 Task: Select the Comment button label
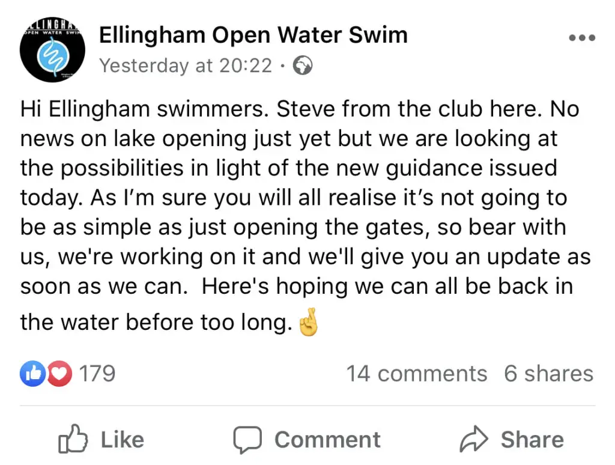coord(327,440)
